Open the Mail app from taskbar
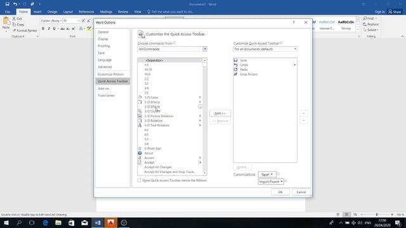The width and height of the screenshot is (406, 228). tap(84, 222)
